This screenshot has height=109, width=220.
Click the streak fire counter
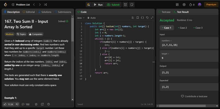coord(192,5)
